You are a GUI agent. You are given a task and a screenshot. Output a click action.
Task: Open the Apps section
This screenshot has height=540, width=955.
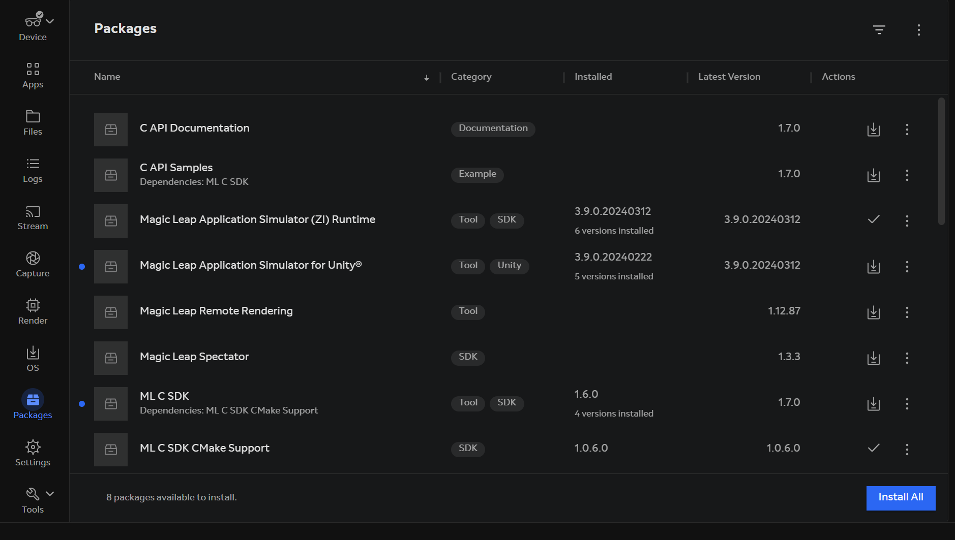coord(33,75)
